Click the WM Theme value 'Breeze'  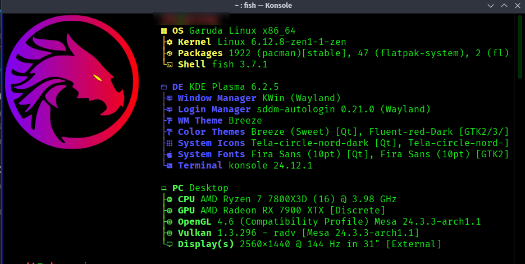tap(245, 121)
